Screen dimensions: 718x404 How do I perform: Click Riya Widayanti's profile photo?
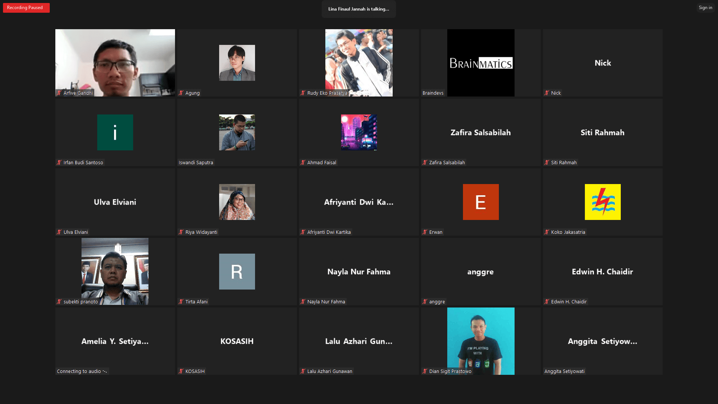coord(237,202)
